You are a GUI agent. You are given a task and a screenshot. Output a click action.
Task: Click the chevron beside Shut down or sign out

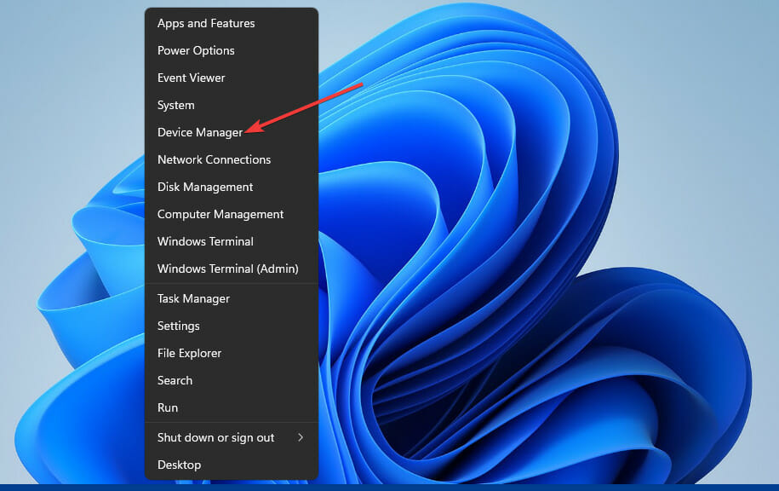301,437
